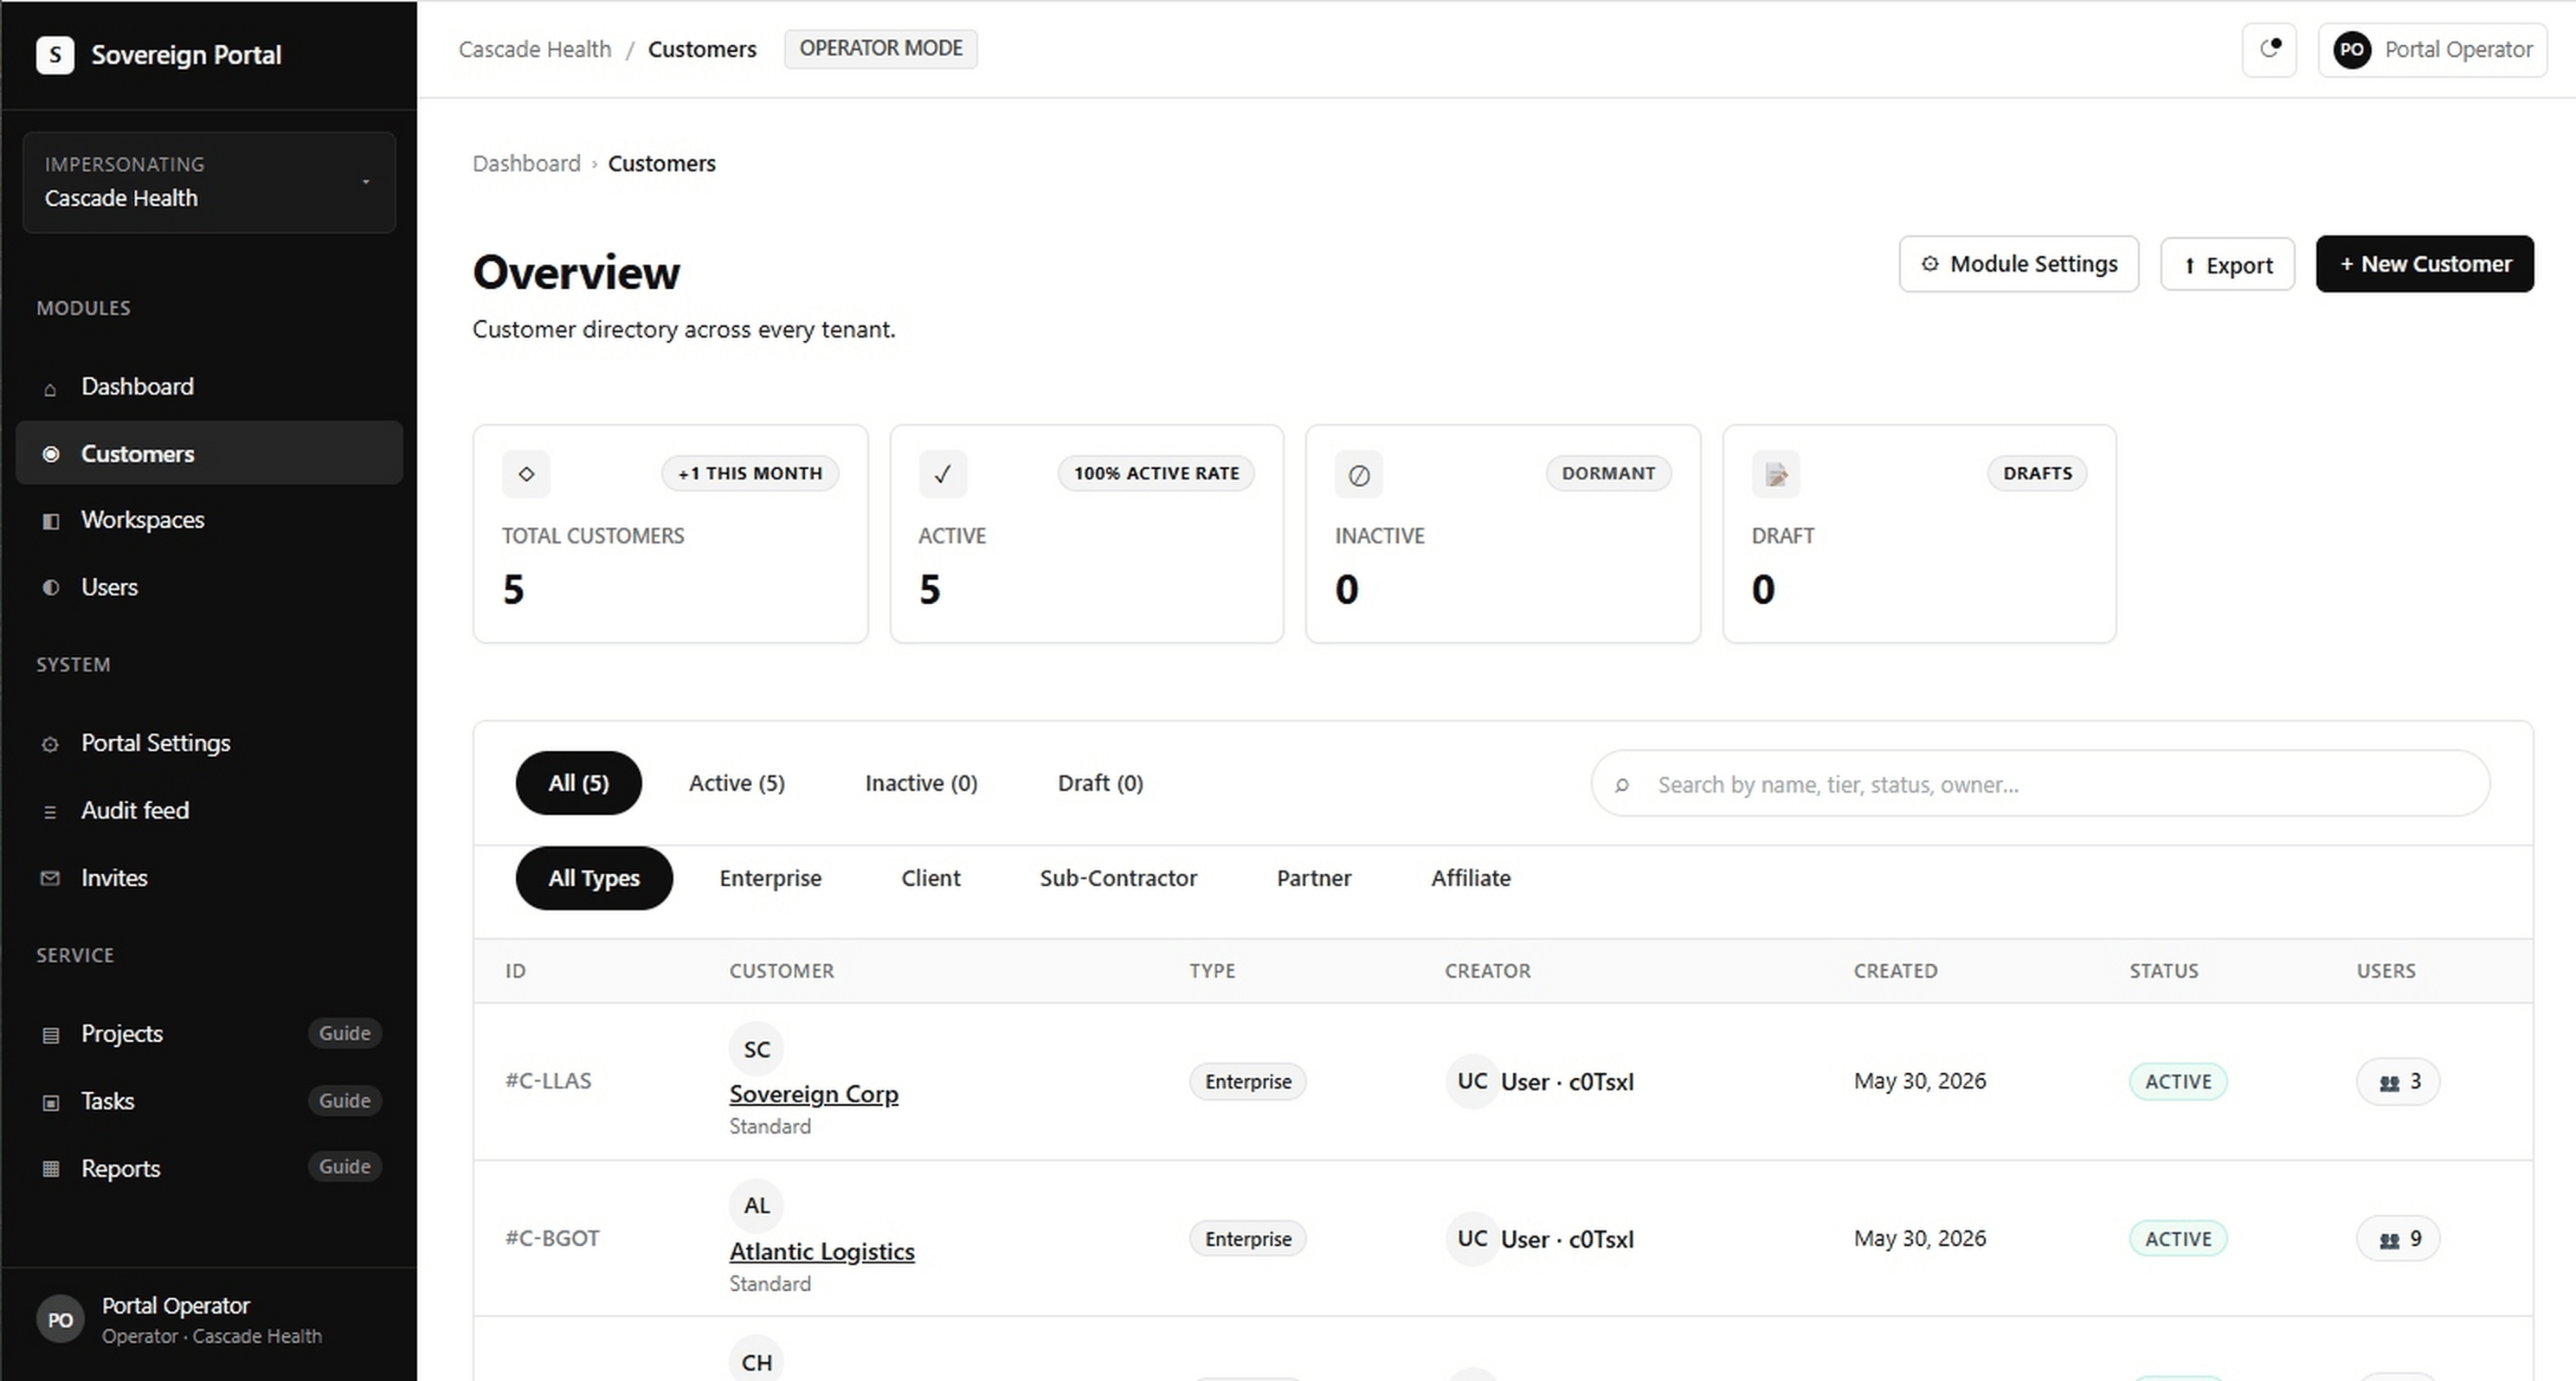Click the 100% ACTIVE RATE badge
Viewport: 2576px width, 1381px height.
(x=1156, y=473)
